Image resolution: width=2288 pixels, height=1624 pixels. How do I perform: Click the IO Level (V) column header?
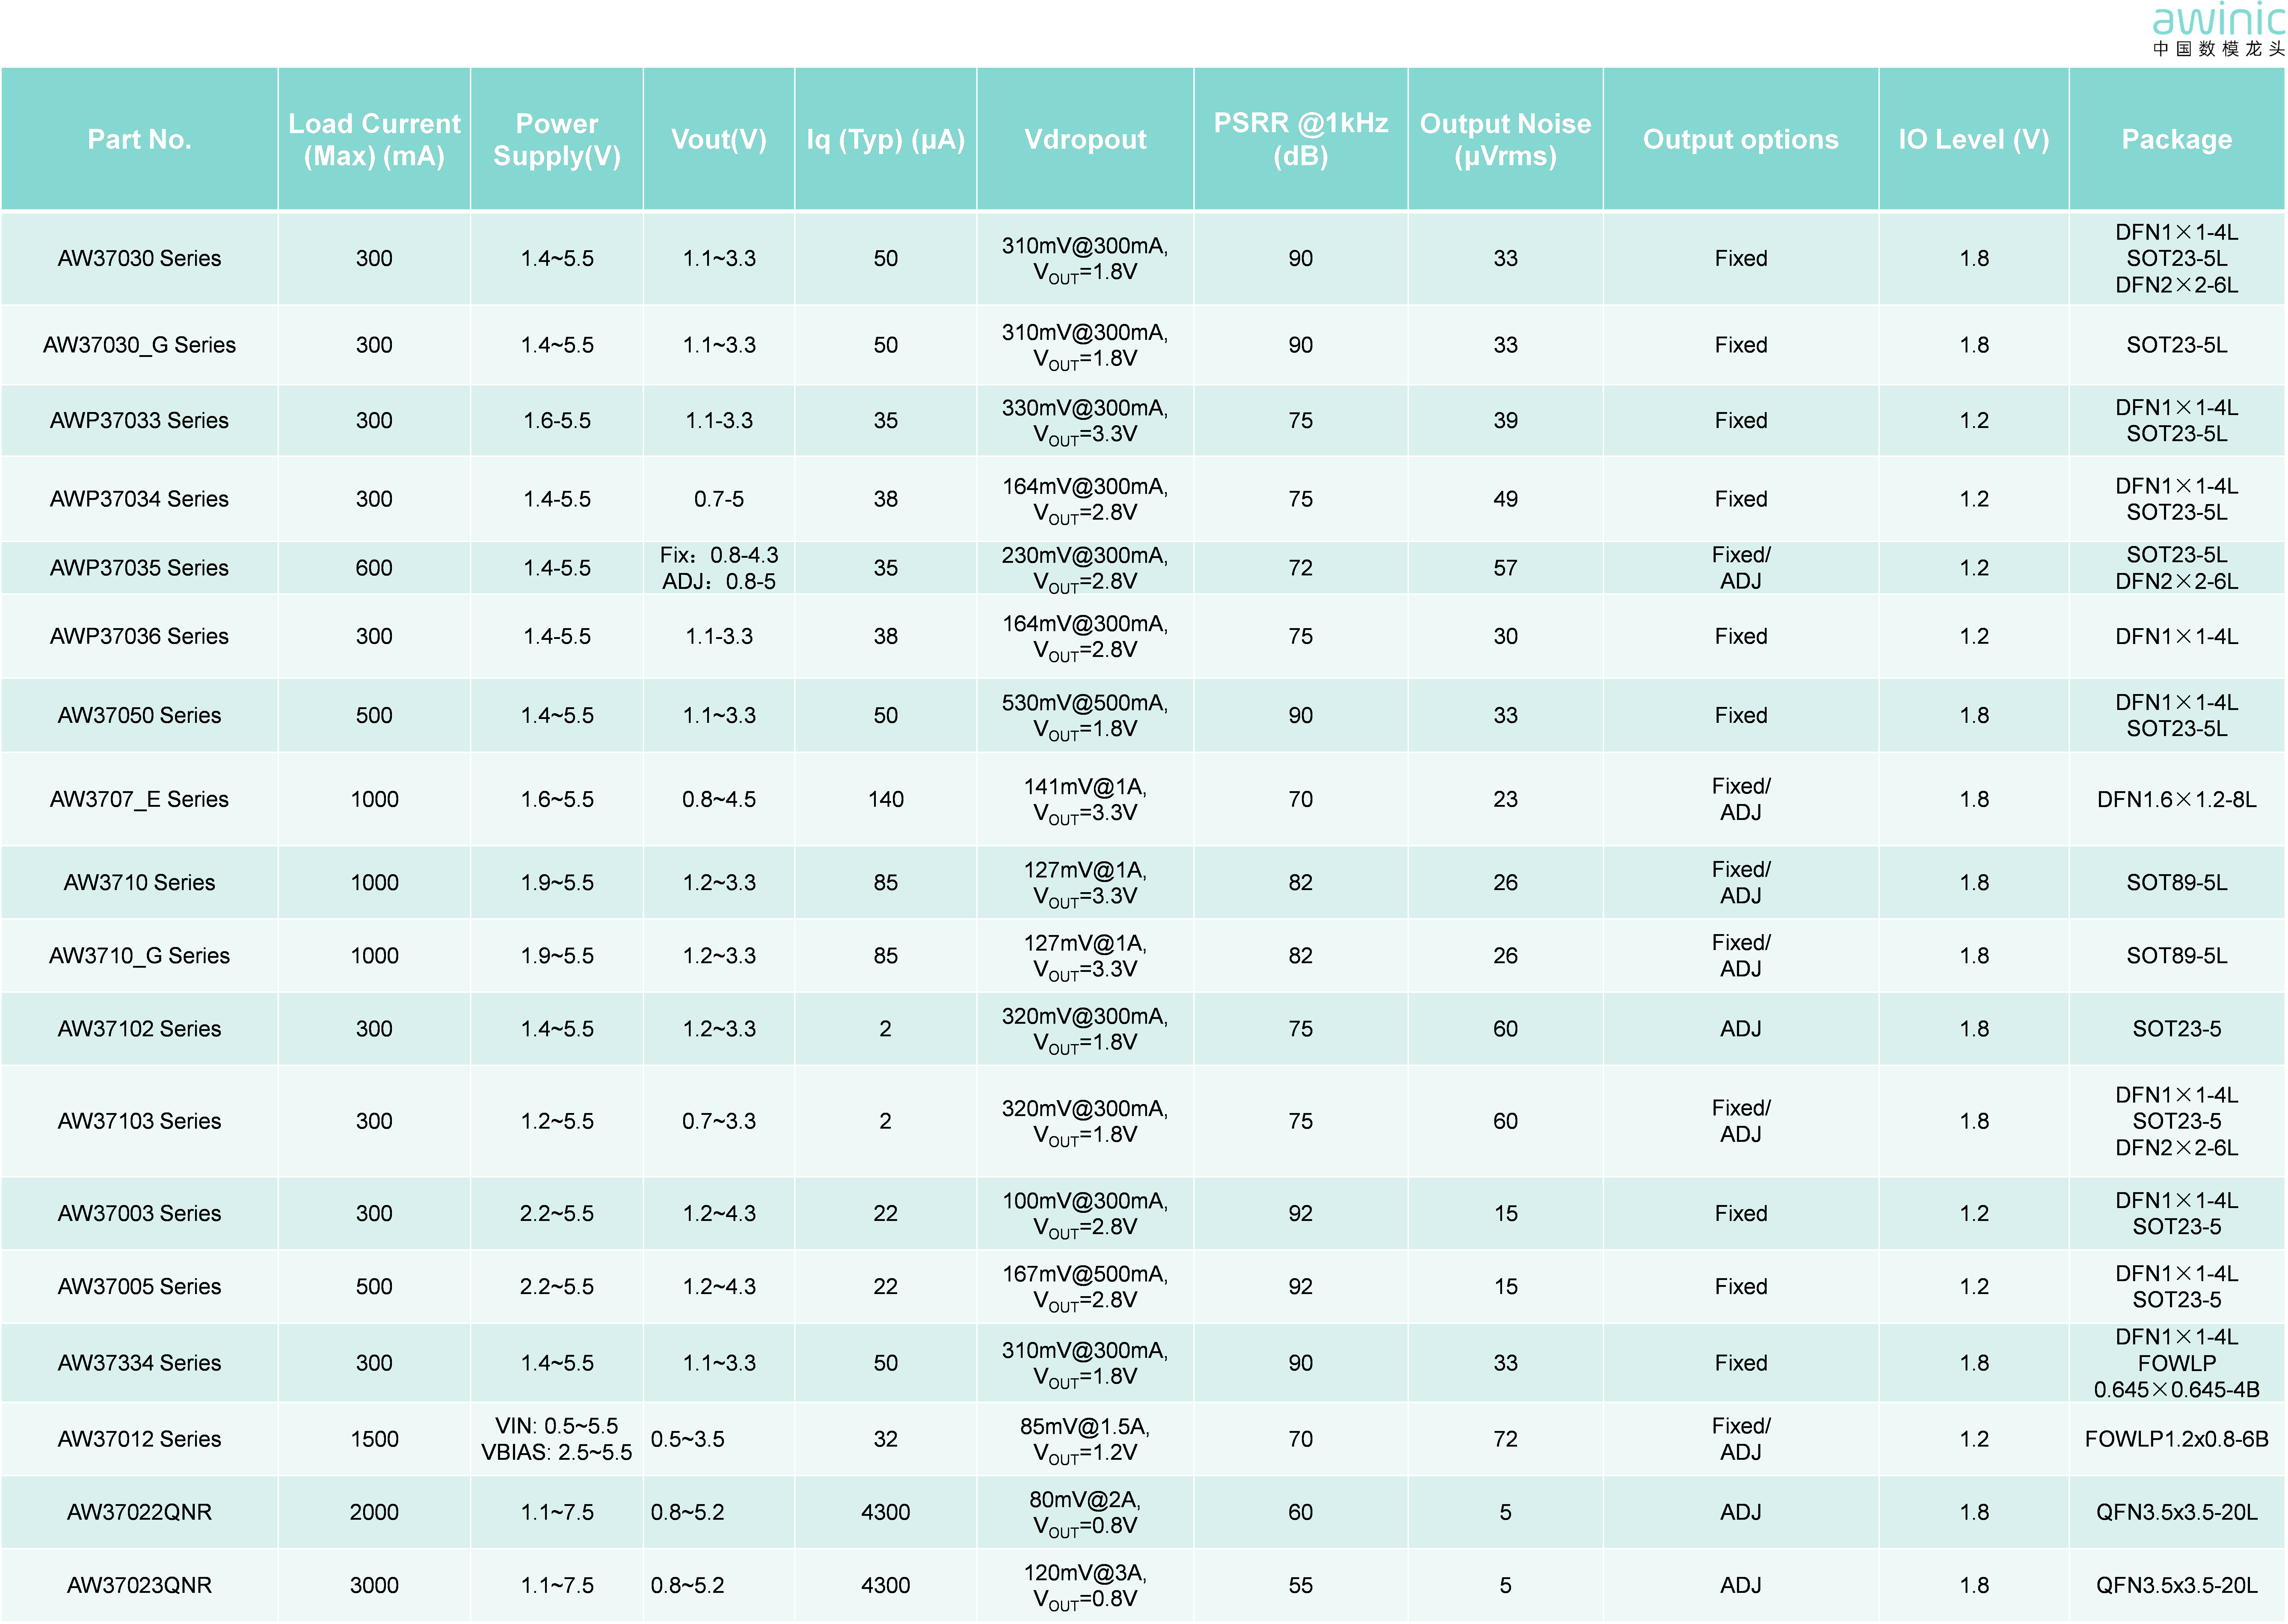pos(1974,139)
